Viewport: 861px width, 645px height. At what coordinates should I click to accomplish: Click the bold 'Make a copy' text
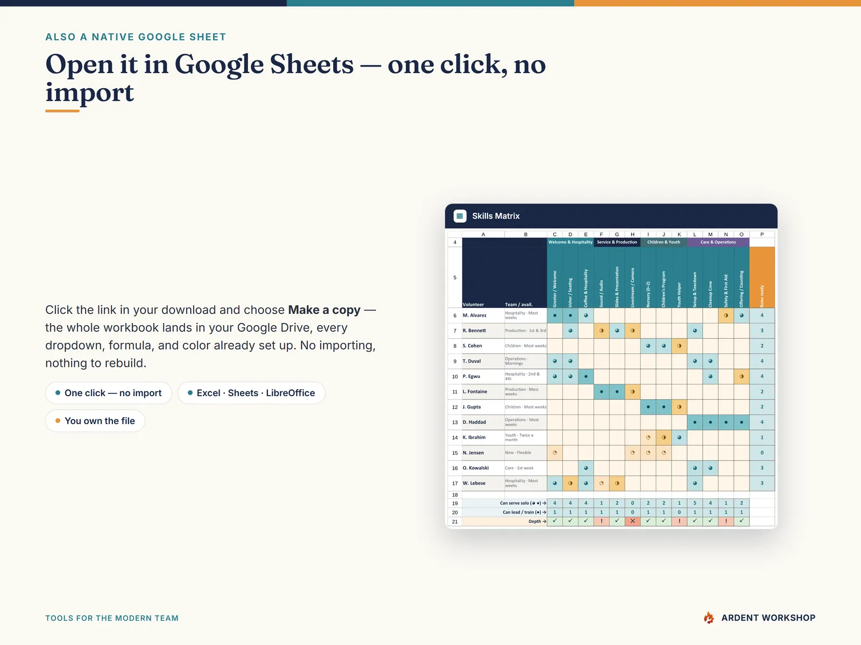coord(324,310)
